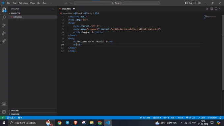Open the File menu
This screenshot has width=224, height=126.
[x=9, y=3]
